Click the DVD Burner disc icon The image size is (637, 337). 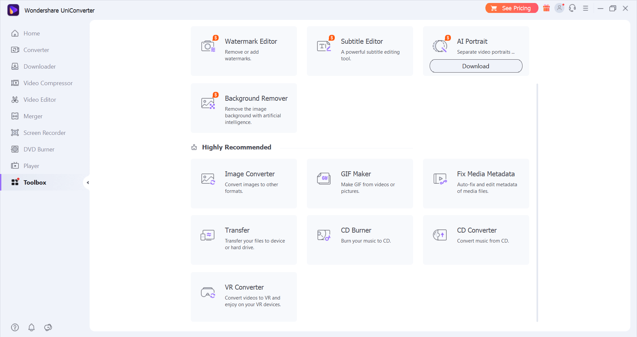pos(15,149)
